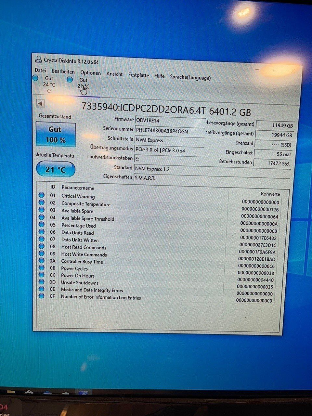Click the status circle of drive C:
This screenshot has height=416, width=312.
(x=36, y=78)
